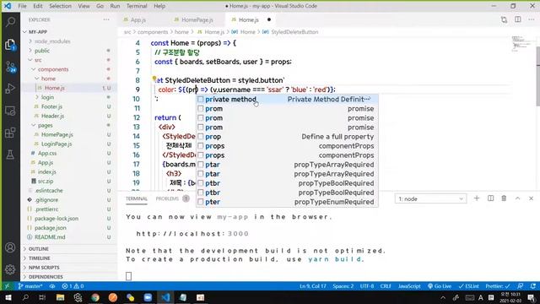This screenshot has width=540, height=304.
Task: Collapse the components folder
Action: 53,69
